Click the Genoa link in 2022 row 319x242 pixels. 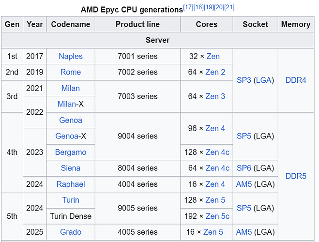71,120
